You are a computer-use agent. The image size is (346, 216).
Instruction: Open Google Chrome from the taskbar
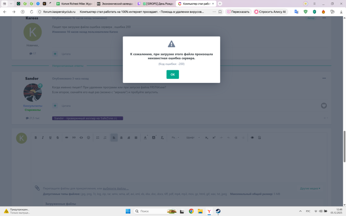pos(191,211)
